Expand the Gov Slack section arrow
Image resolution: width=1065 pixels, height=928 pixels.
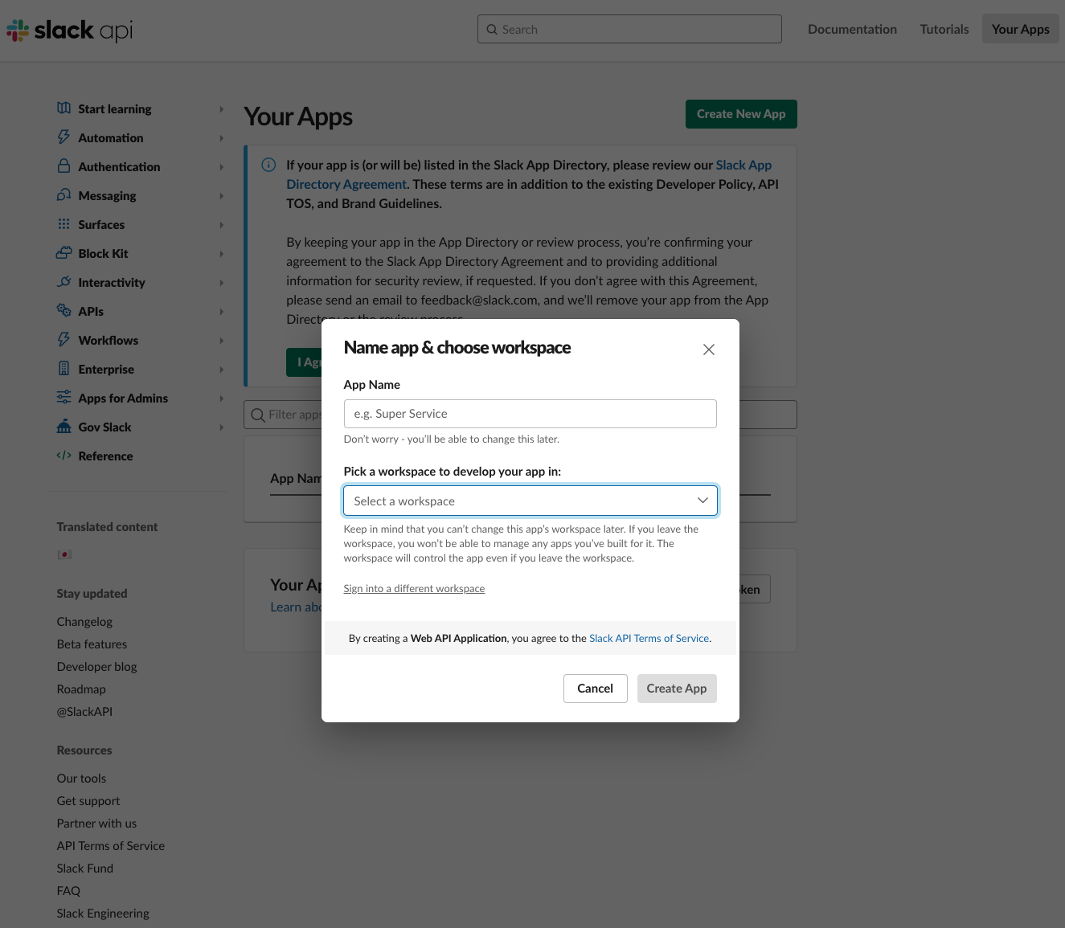click(221, 427)
